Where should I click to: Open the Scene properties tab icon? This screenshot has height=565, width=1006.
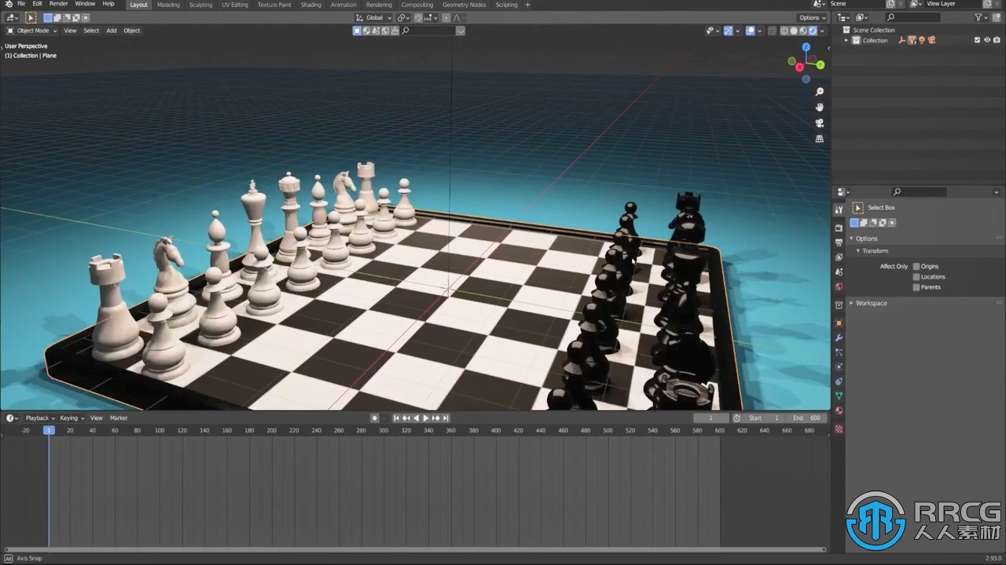[839, 272]
